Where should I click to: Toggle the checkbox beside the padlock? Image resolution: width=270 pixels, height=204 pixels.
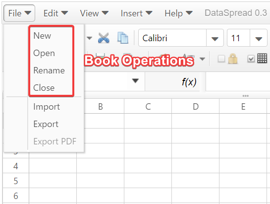point(221,59)
